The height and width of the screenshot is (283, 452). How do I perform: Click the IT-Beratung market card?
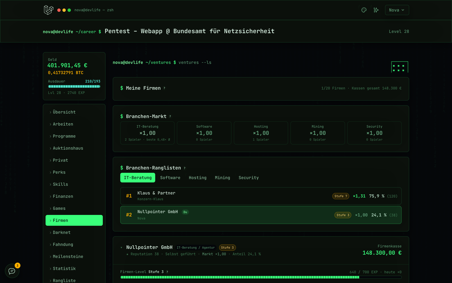(147, 133)
